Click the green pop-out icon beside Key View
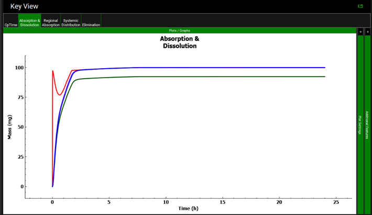The width and height of the screenshot is (372, 215). [x=360, y=6]
